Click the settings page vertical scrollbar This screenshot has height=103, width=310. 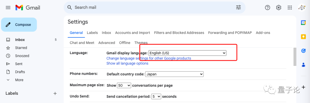tap(295, 57)
